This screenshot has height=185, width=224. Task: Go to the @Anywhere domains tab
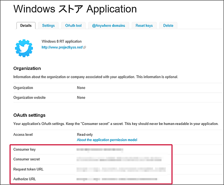pos(109,26)
